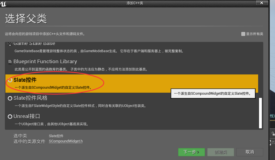The width and height of the screenshot is (275, 160).
Task: Click the Slate控件 circle icon
Action: pos(10,80)
